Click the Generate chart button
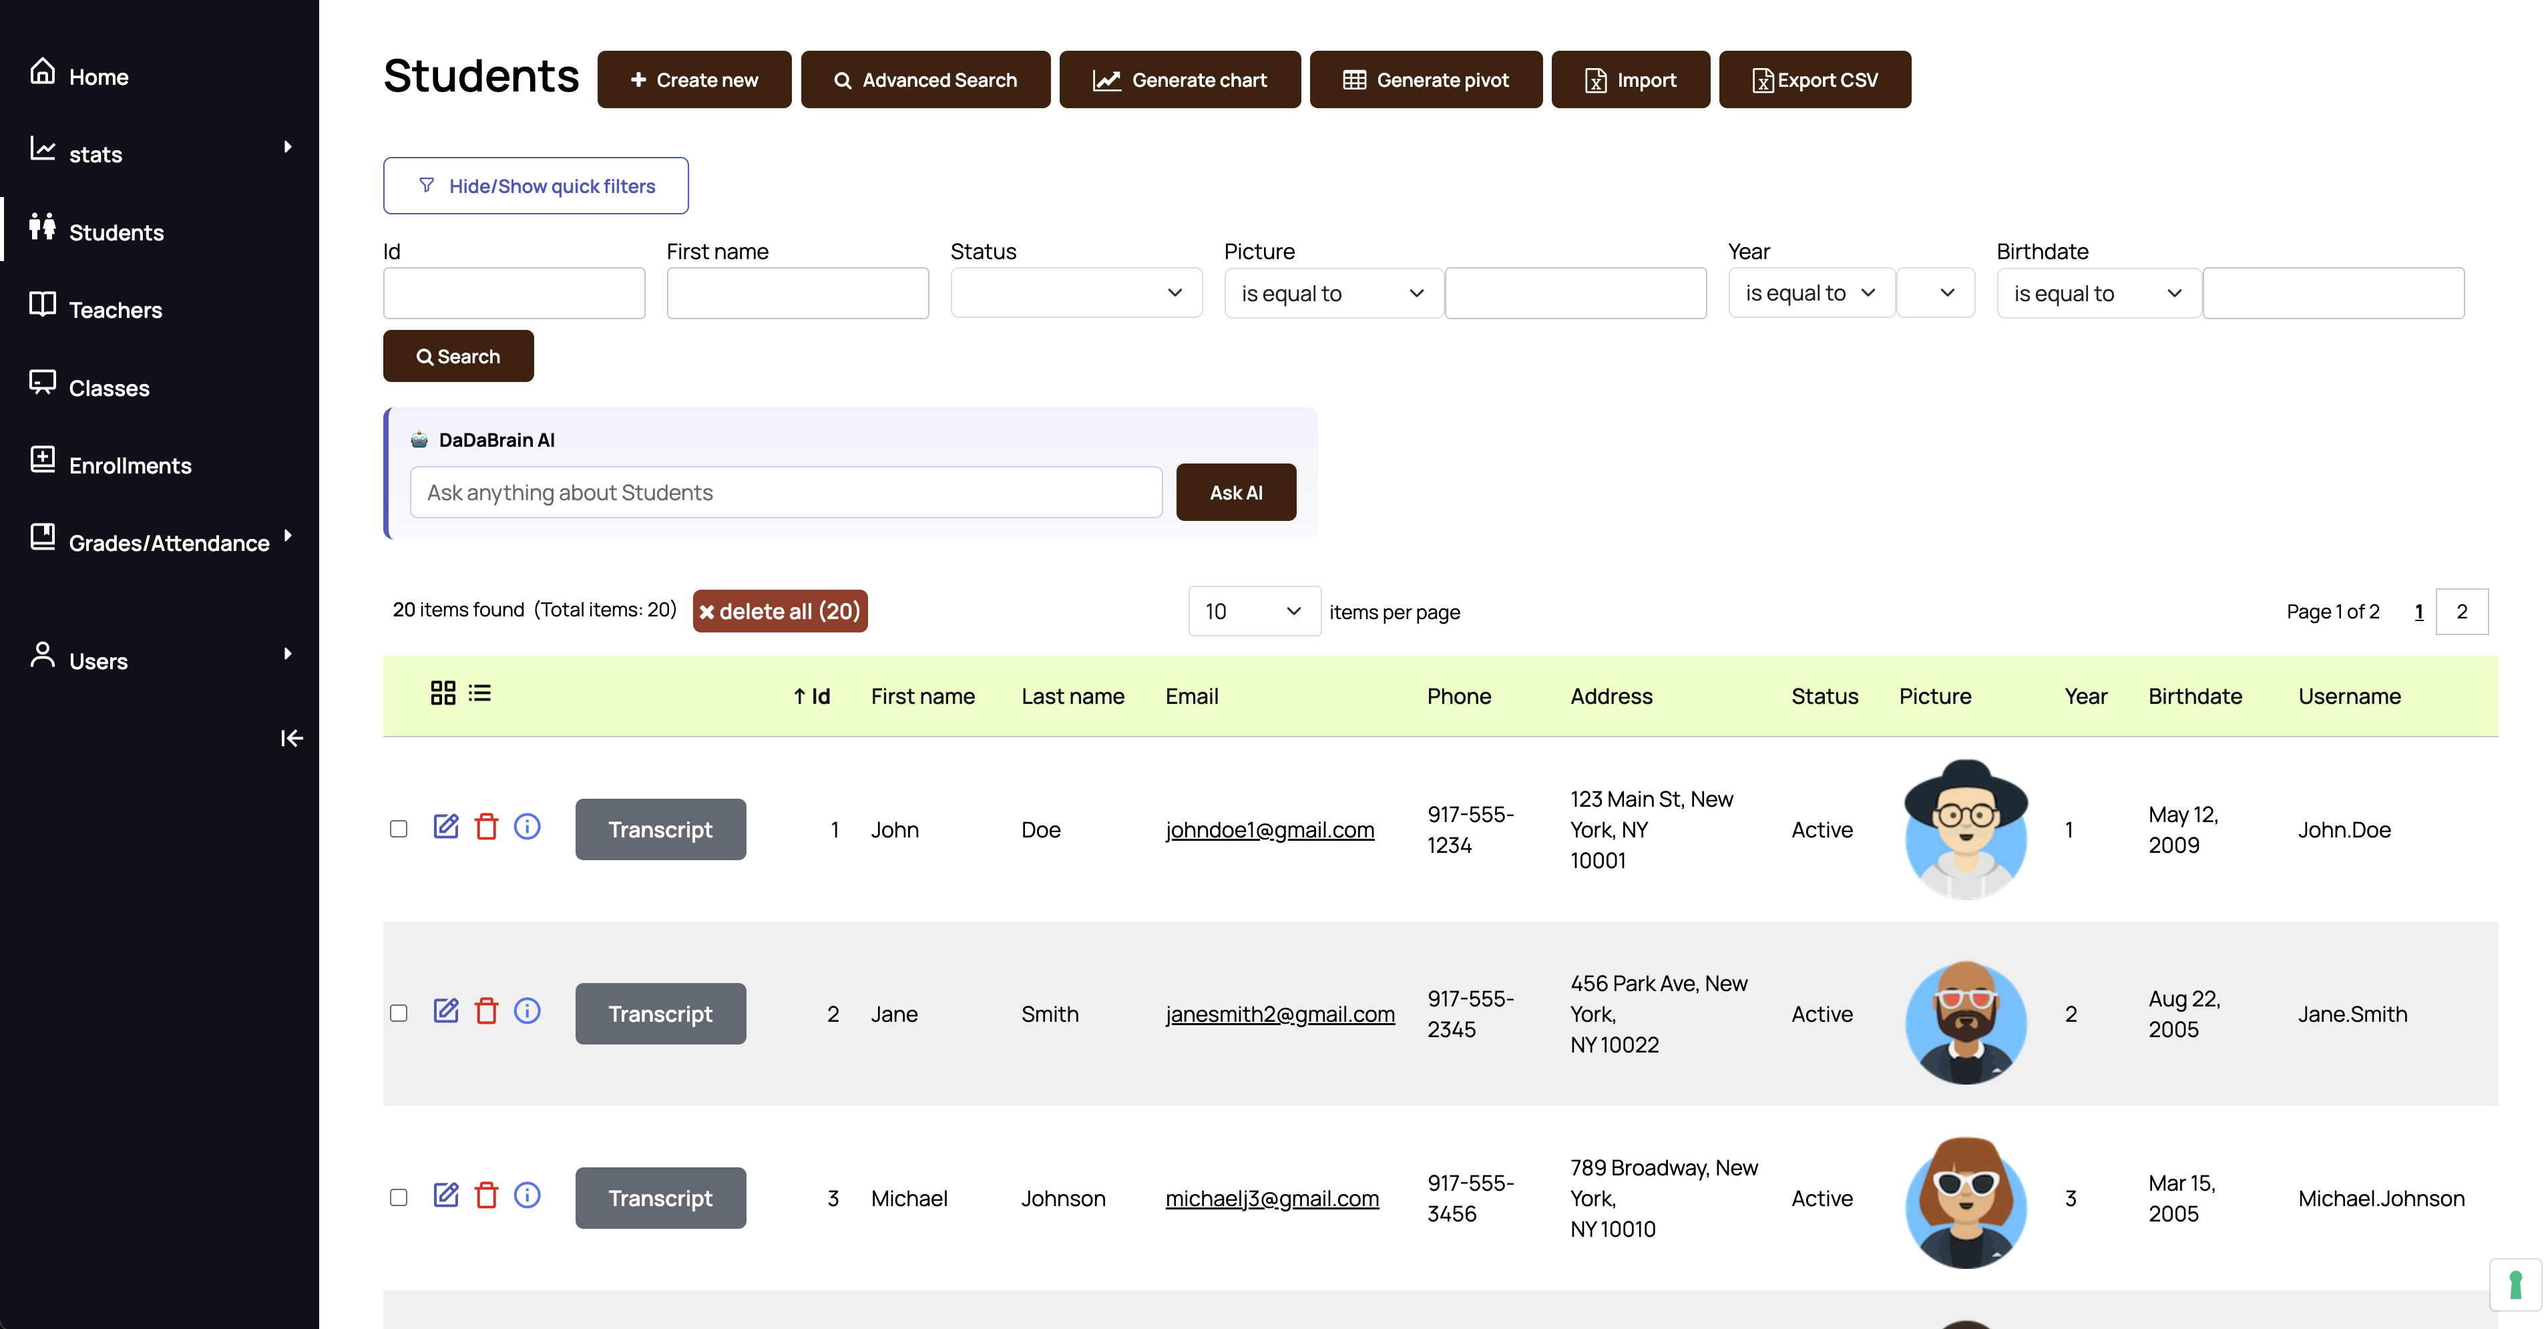2548x1329 pixels. pyautogui.click(x=1179, y=79)
